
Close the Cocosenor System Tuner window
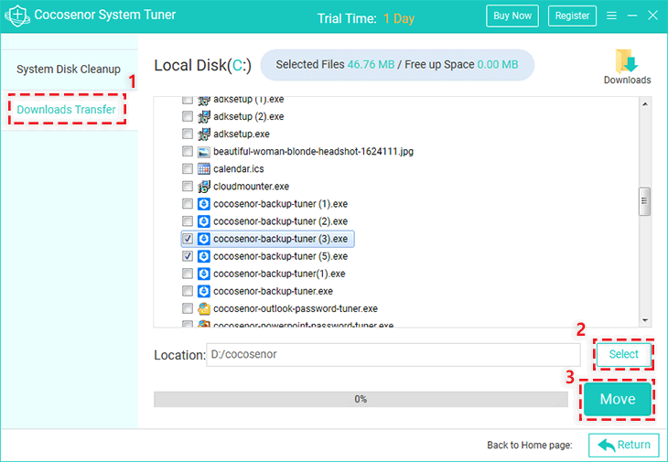coord(652,16)
